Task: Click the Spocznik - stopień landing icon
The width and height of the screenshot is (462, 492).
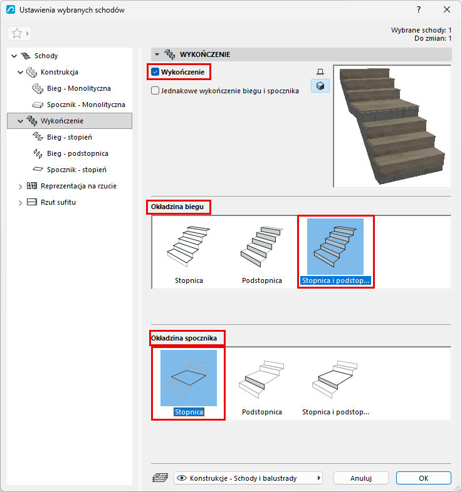Action: click(38, 170)
